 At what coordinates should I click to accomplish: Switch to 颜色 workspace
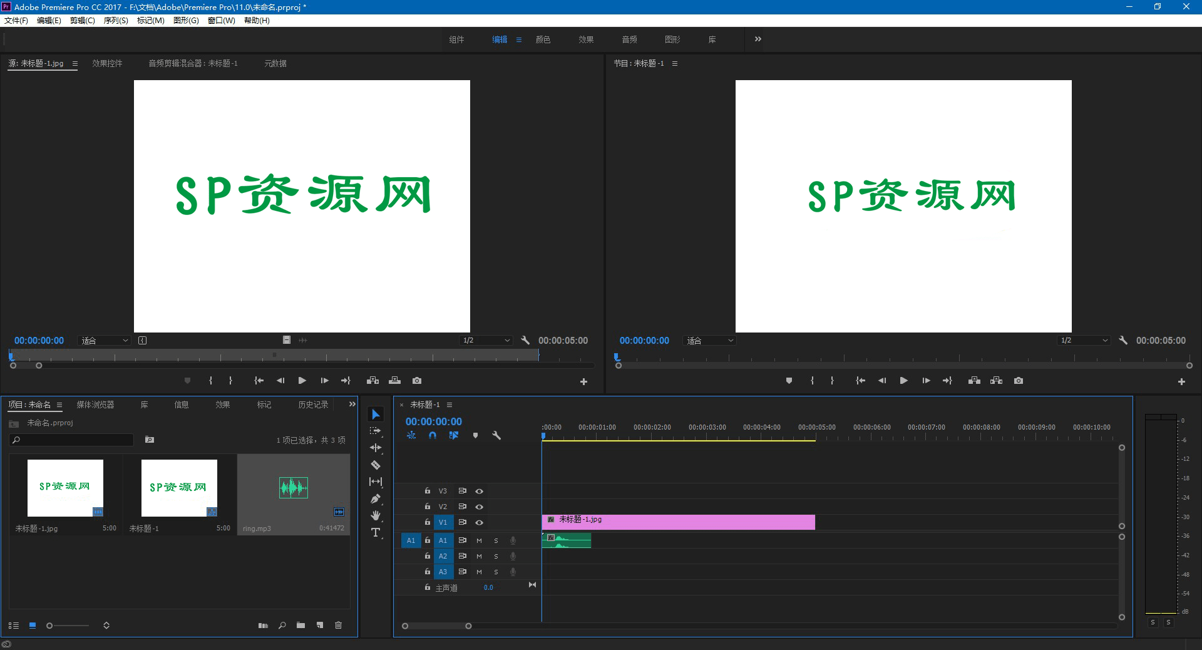[543, 39]
